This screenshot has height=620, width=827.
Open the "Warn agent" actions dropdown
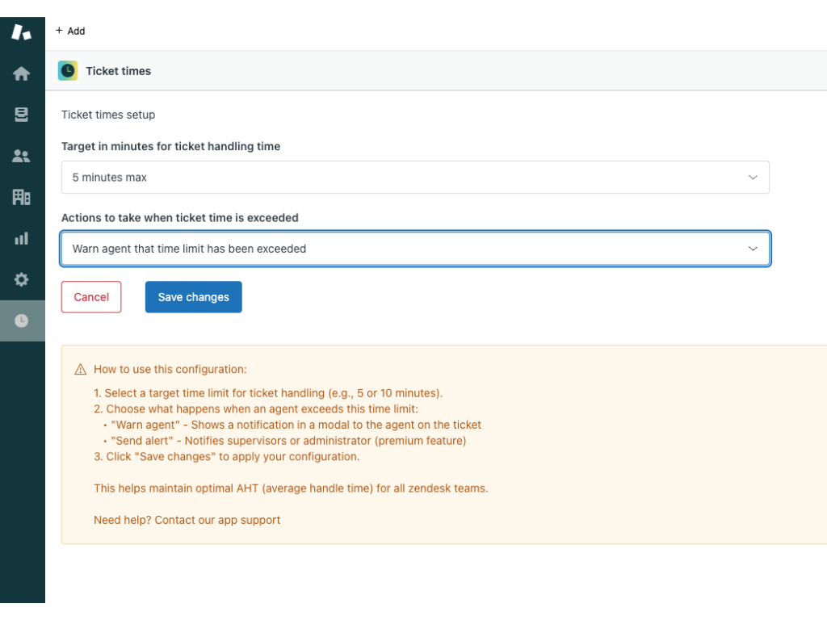[x=404, y=249]
